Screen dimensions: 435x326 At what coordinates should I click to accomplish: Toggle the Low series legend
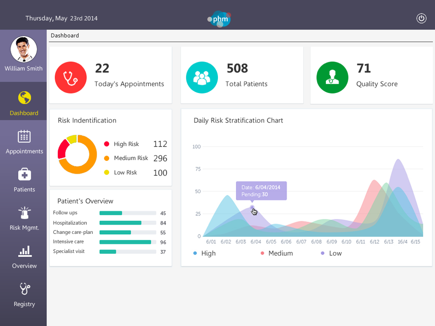tap(331, 253)
